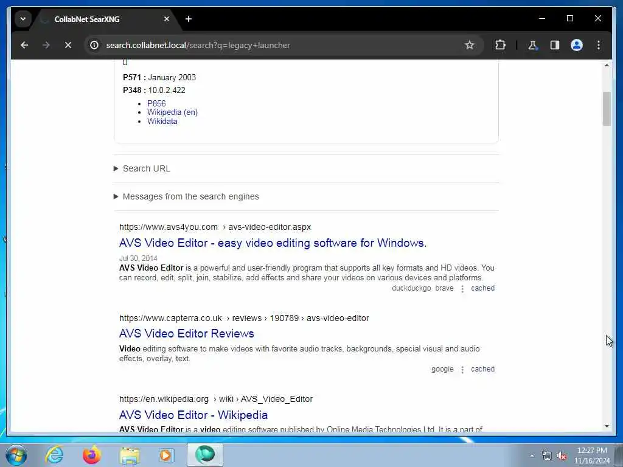Click the google engine label

click(442, 369)
